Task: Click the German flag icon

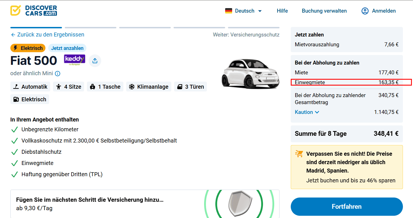Action: point(229,11)
